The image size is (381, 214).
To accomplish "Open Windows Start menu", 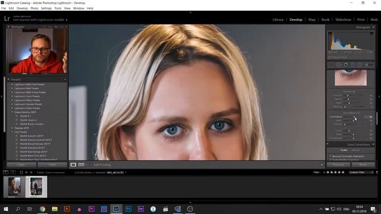I will [5, 209].
